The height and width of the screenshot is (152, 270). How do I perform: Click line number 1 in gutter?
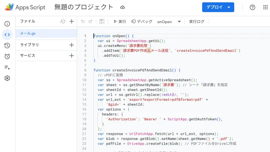[x=85, y=36]
